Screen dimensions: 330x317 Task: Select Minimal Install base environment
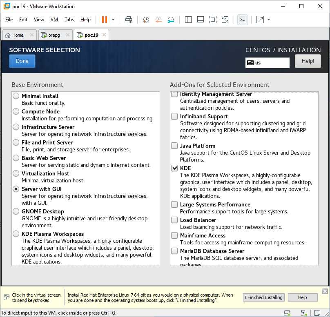(x=16, y=96)
